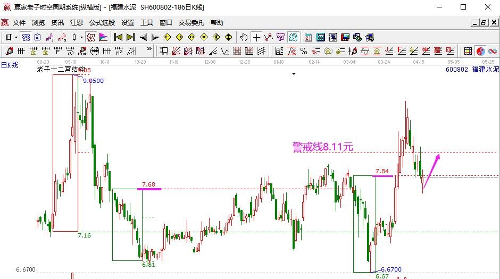Expand the period dropdown arrow beside 日
500x279 pixels.
16,37
